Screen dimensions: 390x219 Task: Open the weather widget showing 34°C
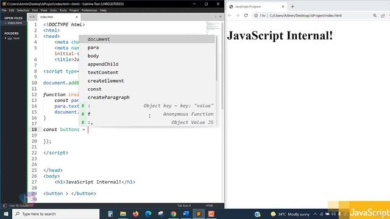click(x=290, y=214)
